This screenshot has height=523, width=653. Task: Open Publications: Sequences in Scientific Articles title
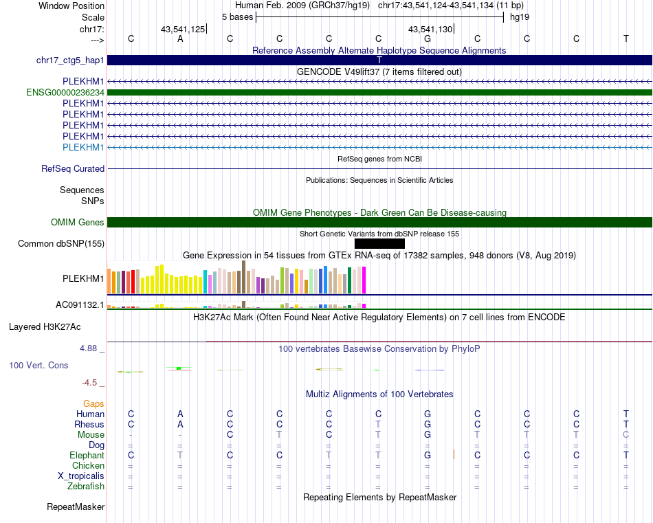[379, 180]
